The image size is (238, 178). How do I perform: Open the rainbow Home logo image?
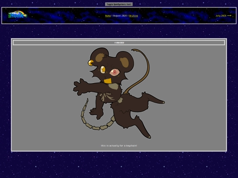(x=18, y=15)
